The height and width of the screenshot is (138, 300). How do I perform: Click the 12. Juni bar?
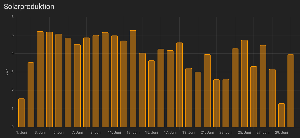(124, 84)
